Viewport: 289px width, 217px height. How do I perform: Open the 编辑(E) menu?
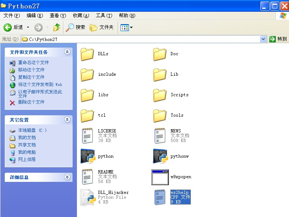[x=35, y=15]
